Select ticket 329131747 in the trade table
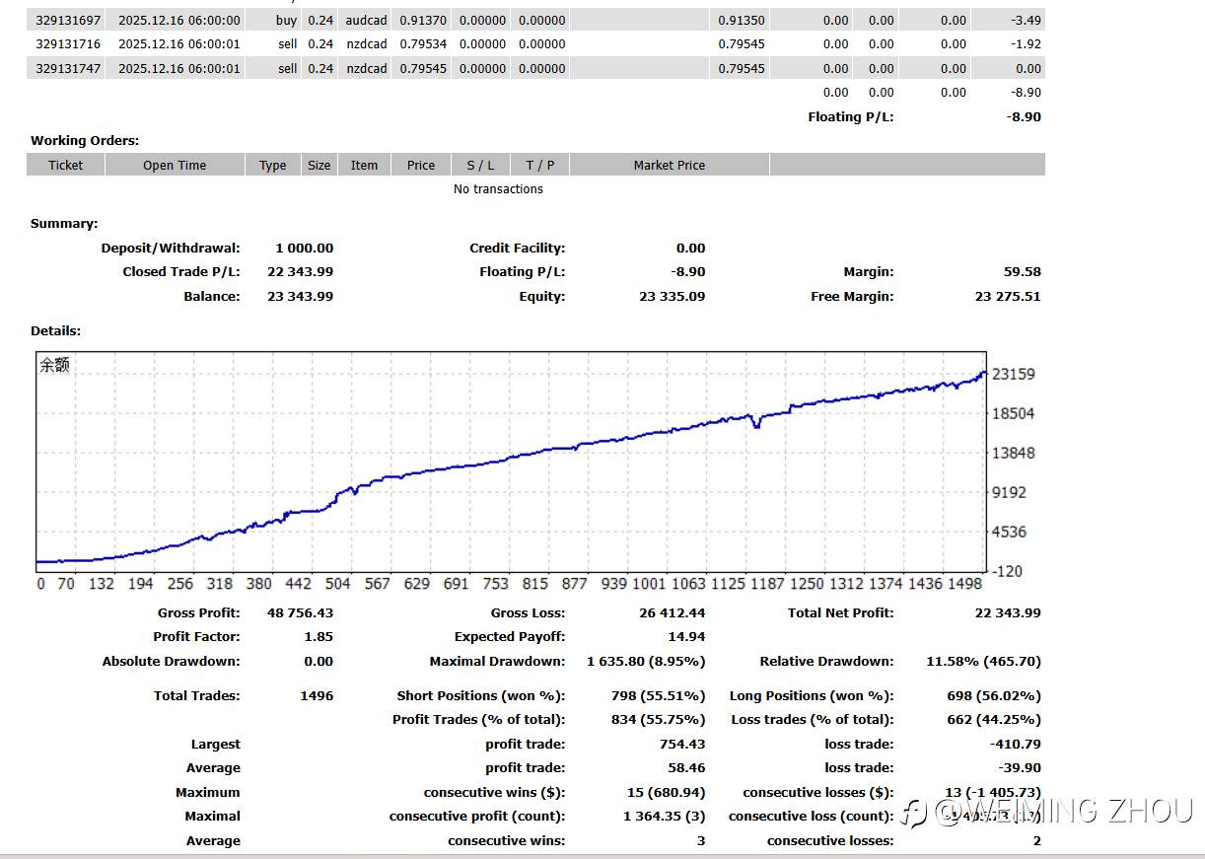The height and width of the screenshot is (859, 1205). point(68,68)
